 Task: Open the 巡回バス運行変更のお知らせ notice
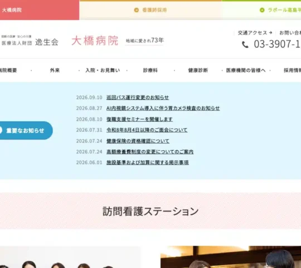pyautogui.click(x=138, y=98)
